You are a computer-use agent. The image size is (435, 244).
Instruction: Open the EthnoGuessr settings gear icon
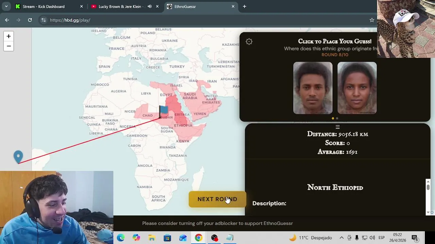(249, 41)
